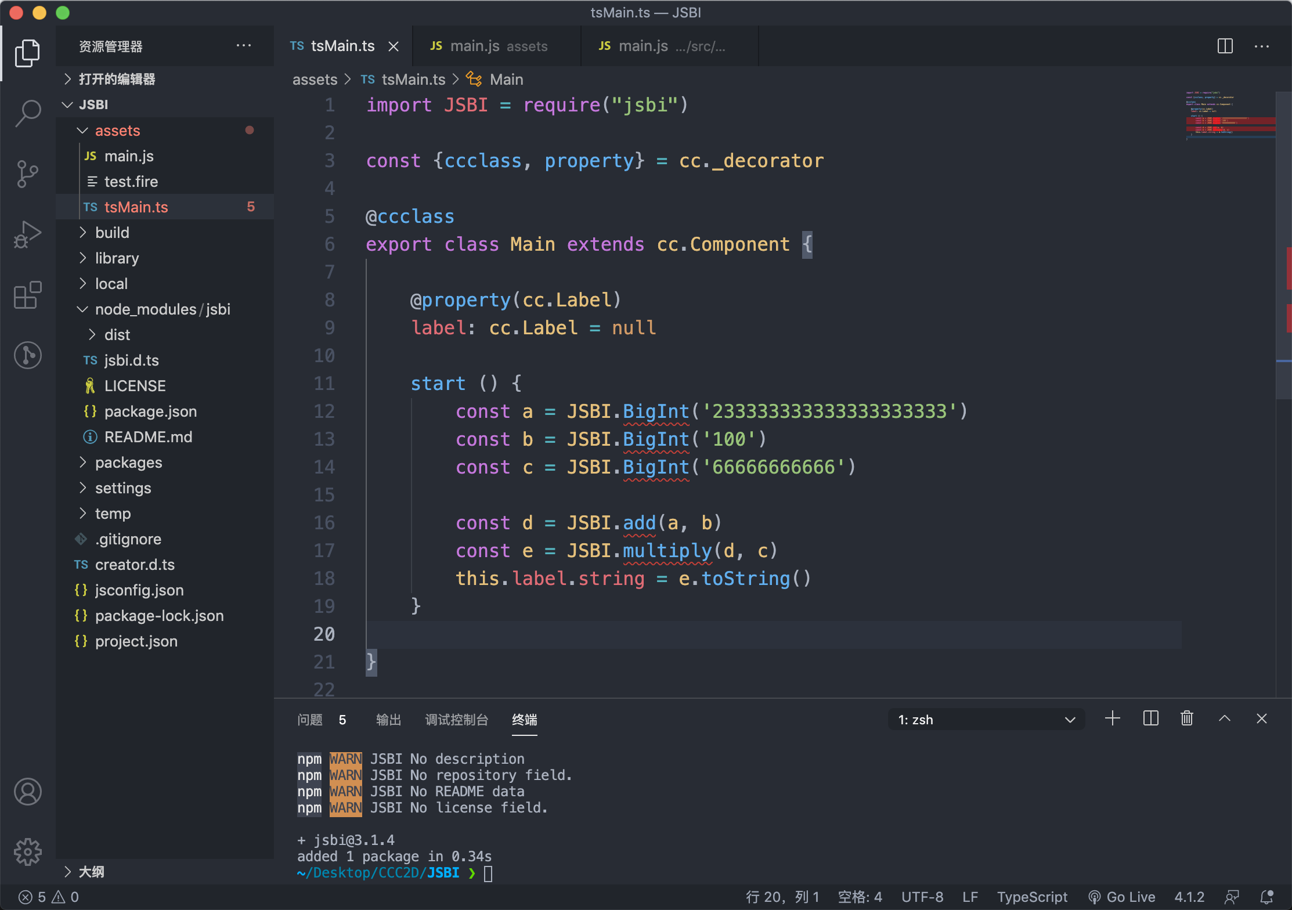Open the feedback icon in status bar

pyautogui.click(x=1232, y=897)
